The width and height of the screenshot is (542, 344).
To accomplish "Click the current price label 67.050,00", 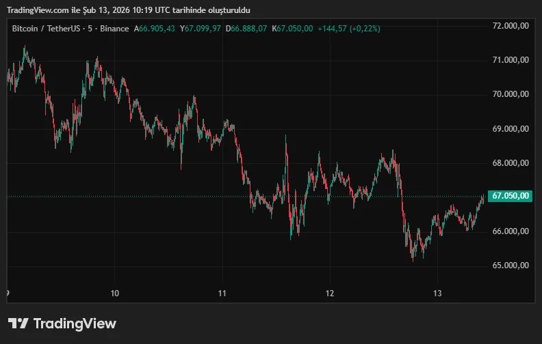I will point(511,196).
